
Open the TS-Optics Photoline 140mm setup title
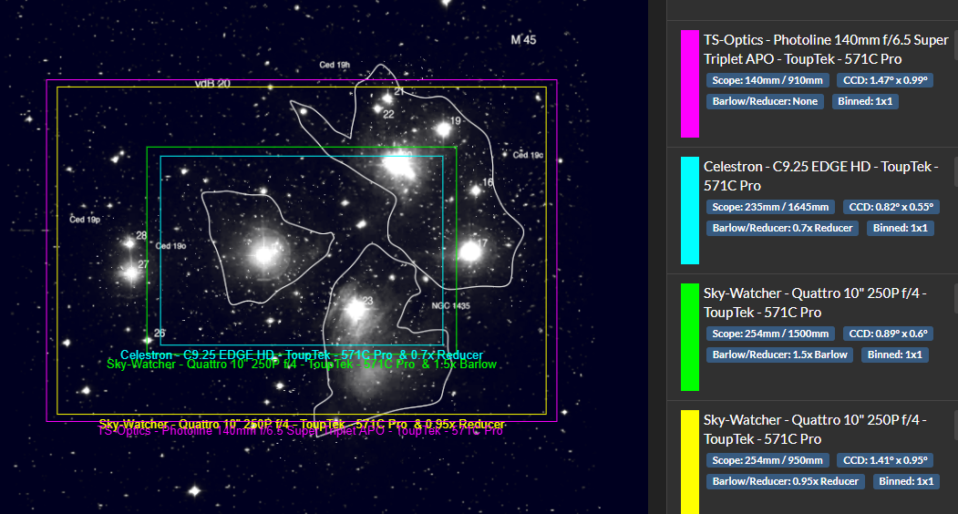(x=826, y=49)
